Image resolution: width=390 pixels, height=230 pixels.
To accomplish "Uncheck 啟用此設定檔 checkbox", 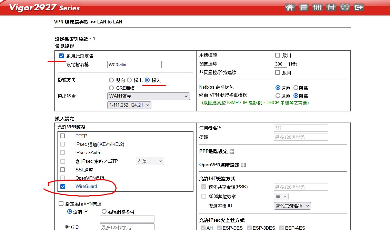I will click(x=61, y=56).
